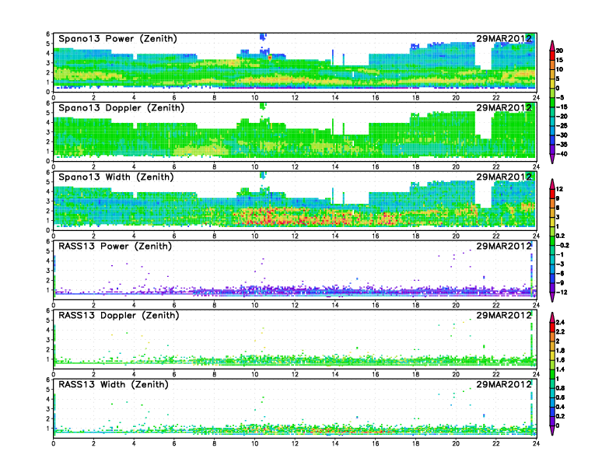
Task: Click the purple bottom arrow of top colorbar
Action: tap(552, 158)
